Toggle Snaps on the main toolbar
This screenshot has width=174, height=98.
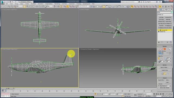(x=64, y=7)
